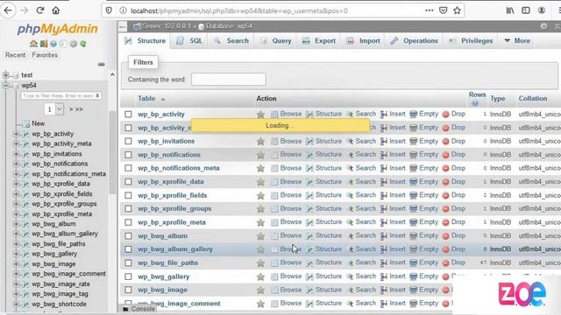Expand wp_bwg_image_rate in the tree
561x315 pixels.
16,284
